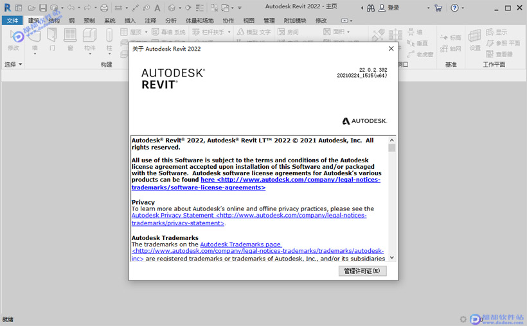Open the Autodesk App Store cart icon
The height and width of the screenshot is (326, 527).
[x=438, y=8]
